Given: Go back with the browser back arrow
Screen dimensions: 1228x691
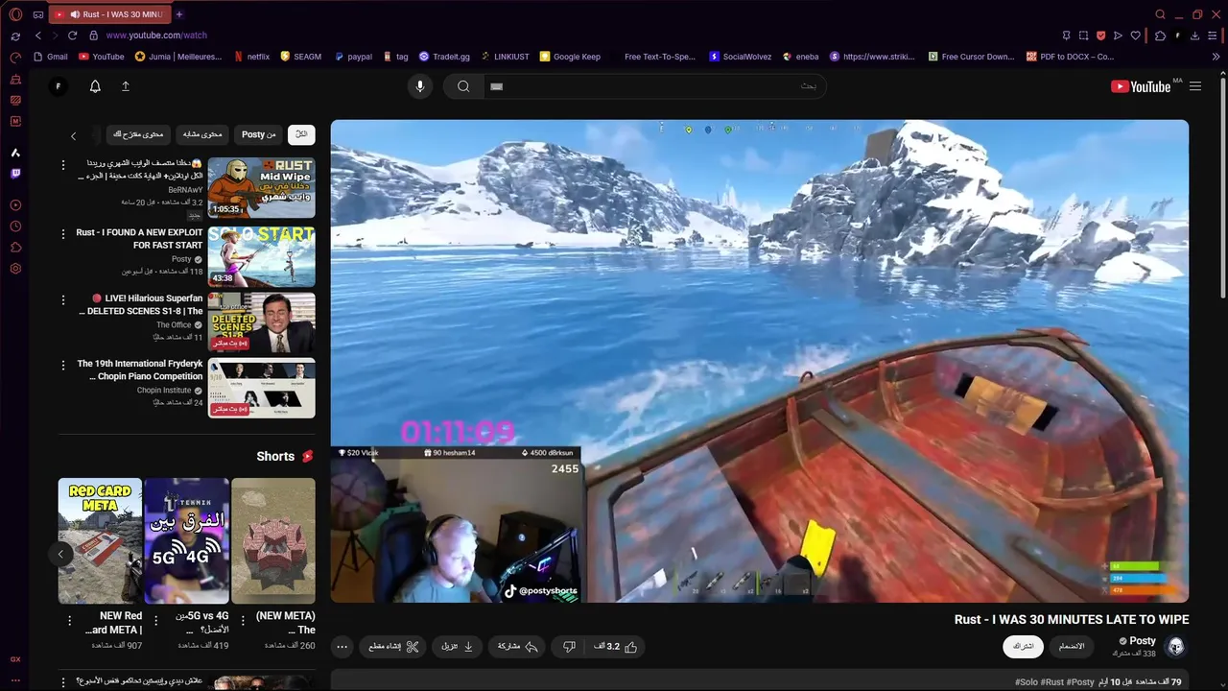Looking at the screenshot, I should coord(37,36).
